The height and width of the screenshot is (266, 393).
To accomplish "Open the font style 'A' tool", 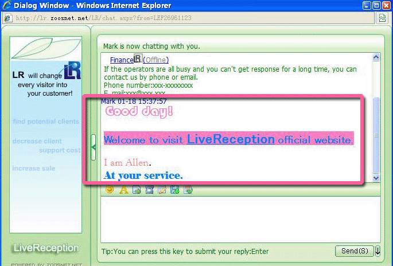I will [123, 190].
